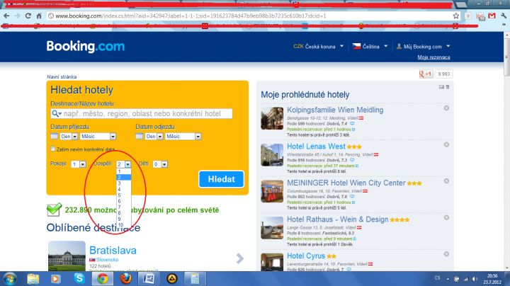
Task: Open the Hotel Lenas West link
Action: (316, 147)
